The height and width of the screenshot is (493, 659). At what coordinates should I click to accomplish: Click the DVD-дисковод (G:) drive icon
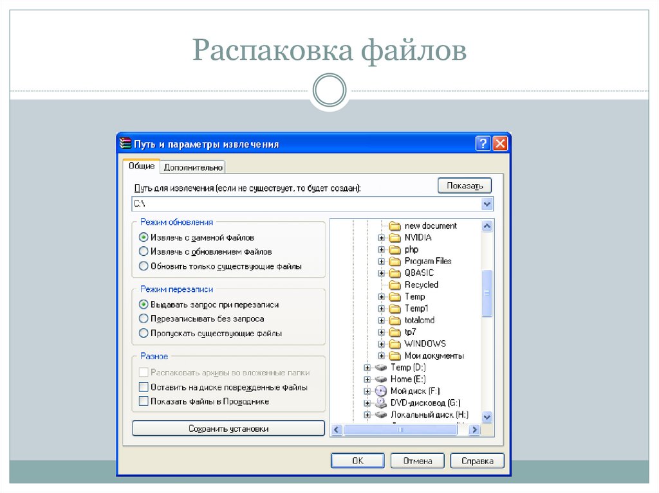tap(381, 403)
